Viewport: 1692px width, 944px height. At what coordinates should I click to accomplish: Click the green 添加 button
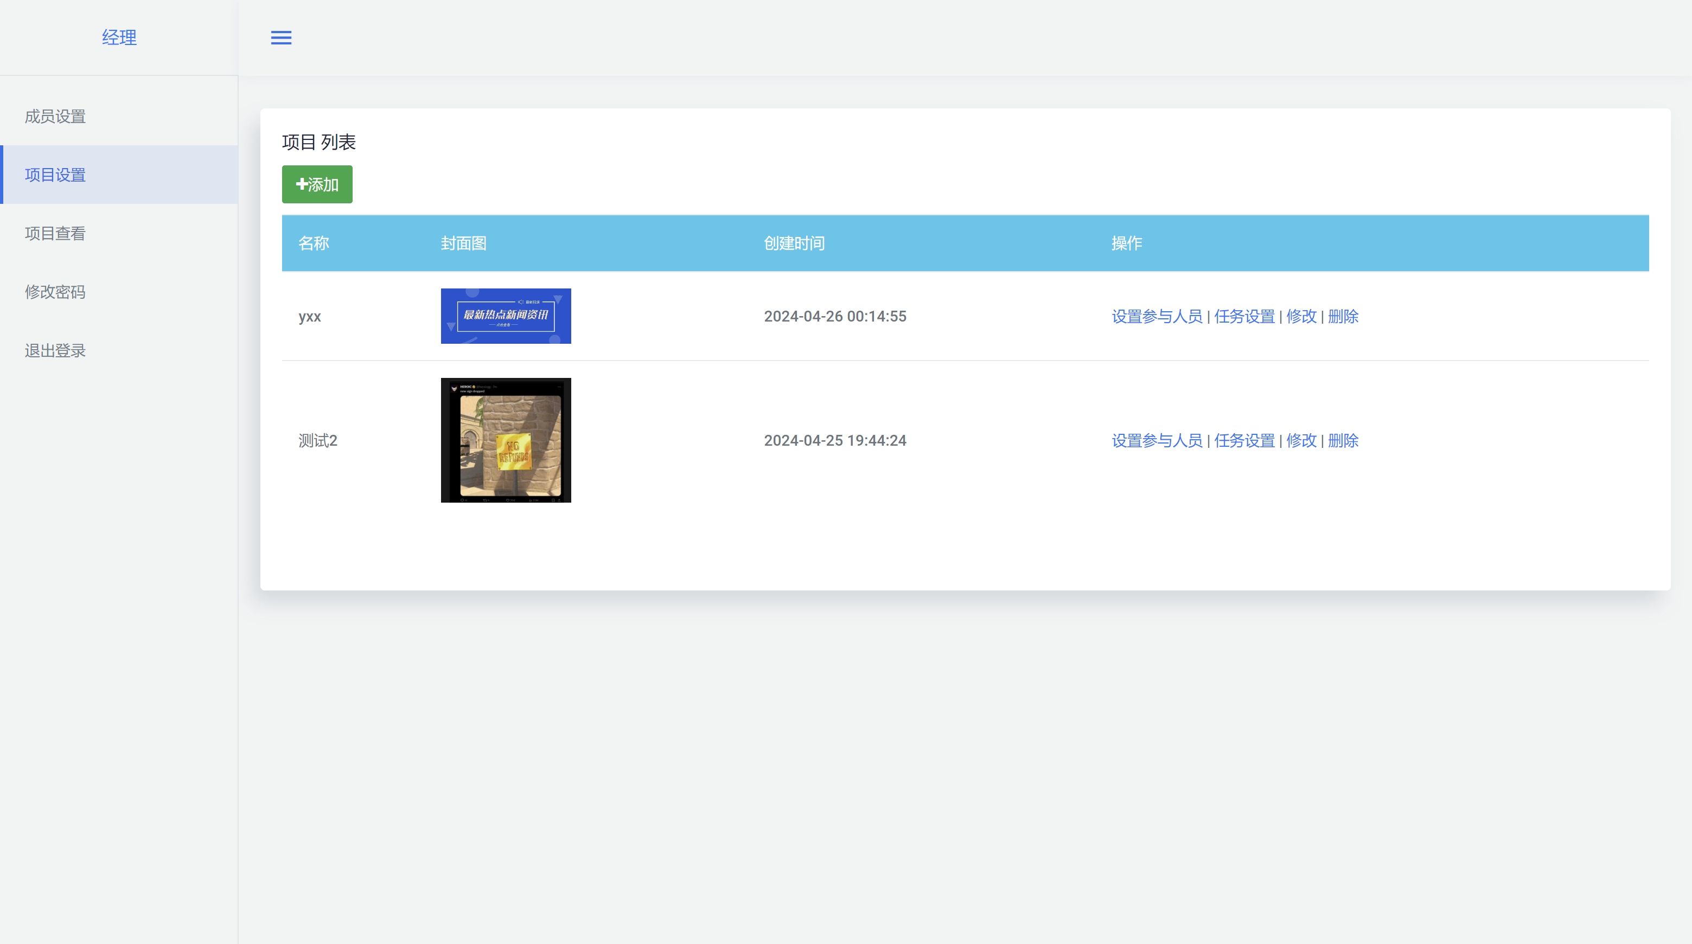click(317, 184)
